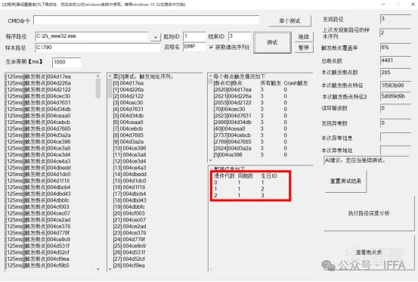Click up arrow of trigger address sequence list
The height and width of the screenshot is (282, 418).
pos(110,76)
